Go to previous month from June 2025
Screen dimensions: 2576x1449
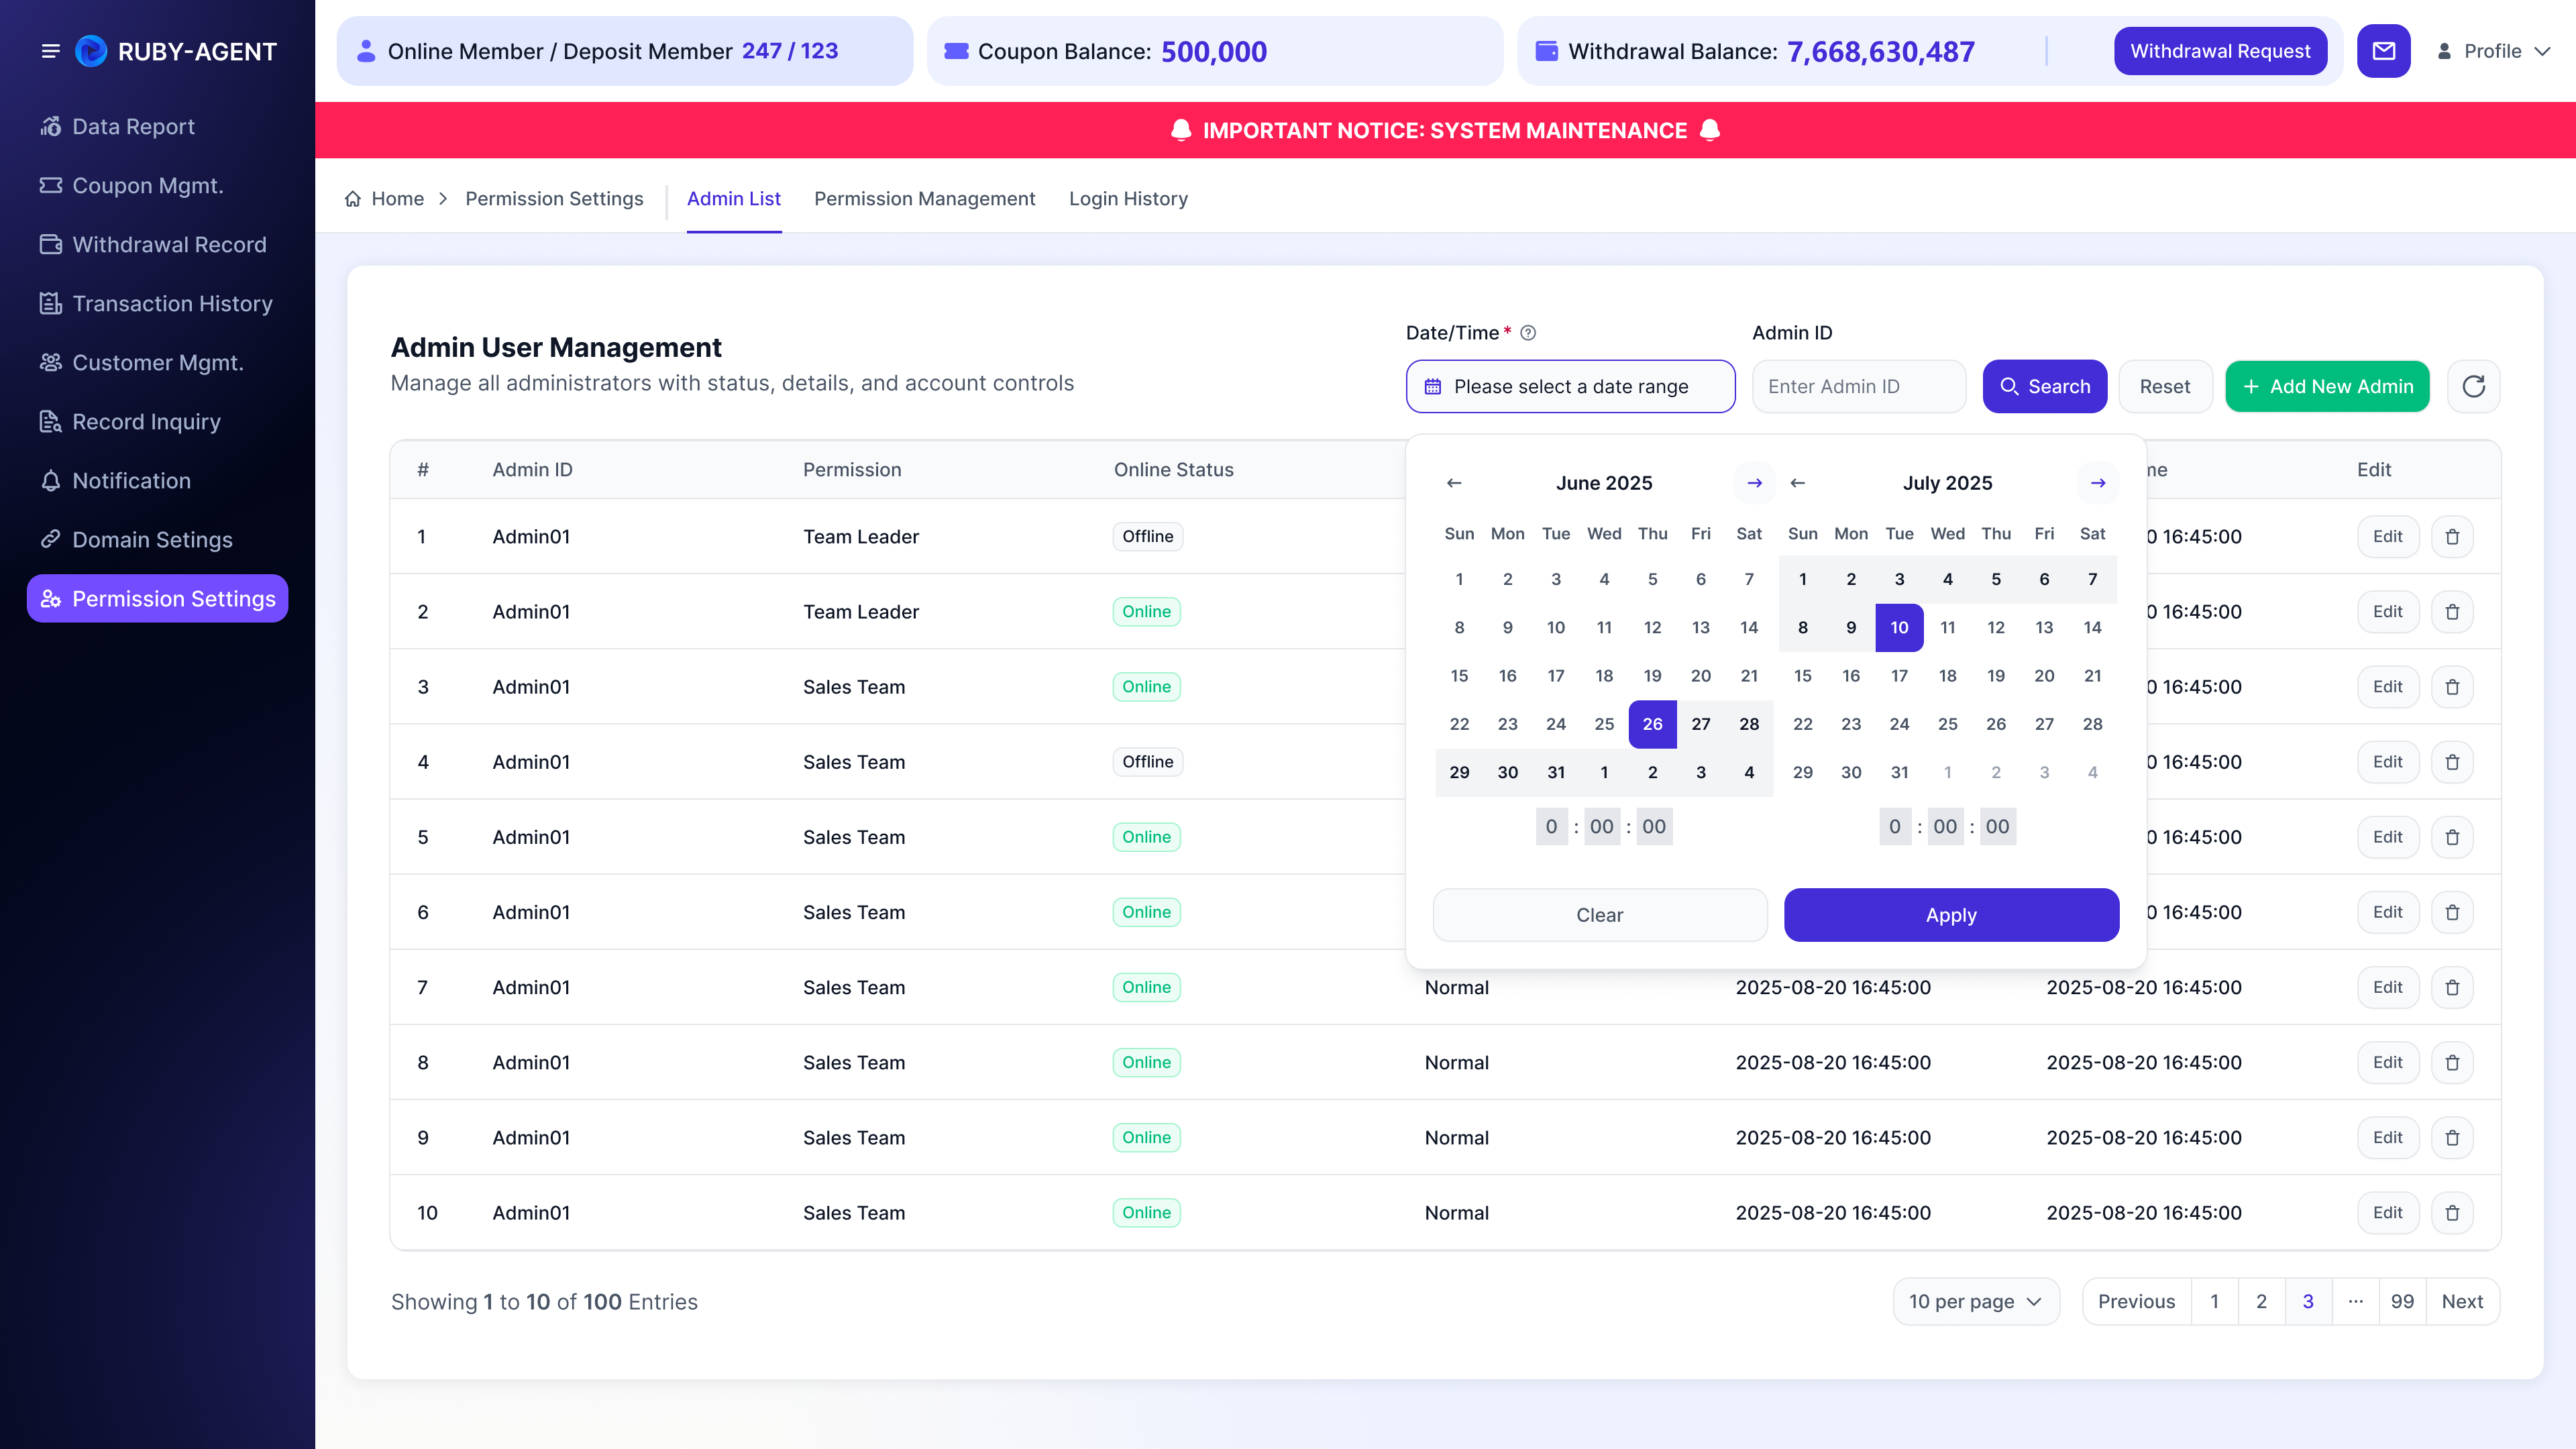pyautogui.click(x=1454, y=483)
